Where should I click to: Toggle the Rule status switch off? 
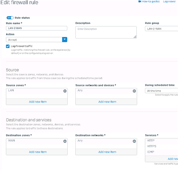click(x=10, y=18)
